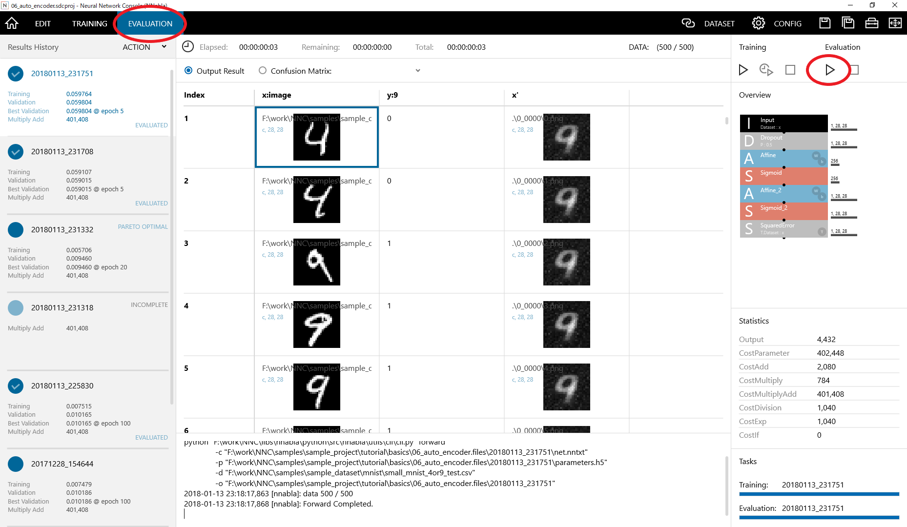Switch to the TRAINING tab
Image resolution: width=907 pixels, height=527 pixels.
point(90,23)
